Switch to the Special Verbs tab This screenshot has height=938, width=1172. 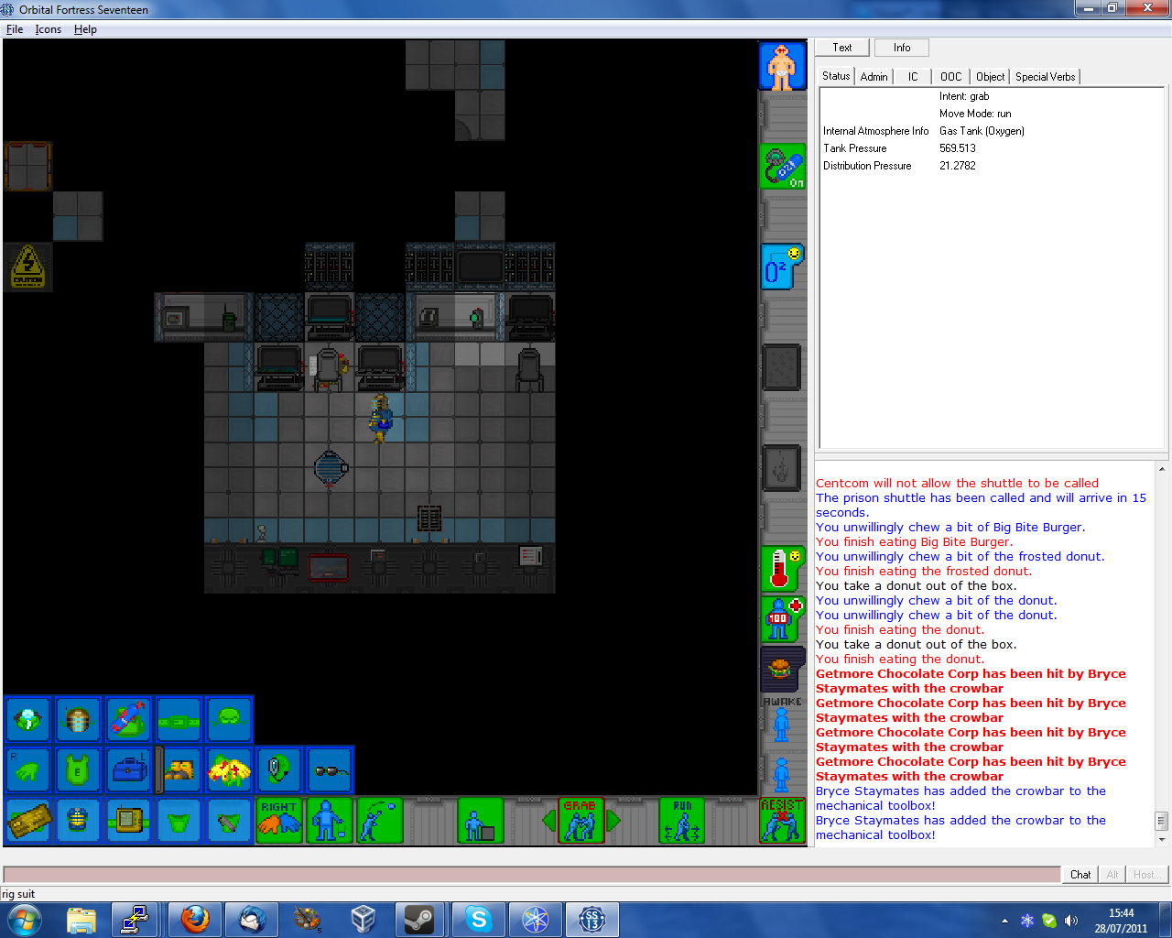click(x=1045, y=77)
